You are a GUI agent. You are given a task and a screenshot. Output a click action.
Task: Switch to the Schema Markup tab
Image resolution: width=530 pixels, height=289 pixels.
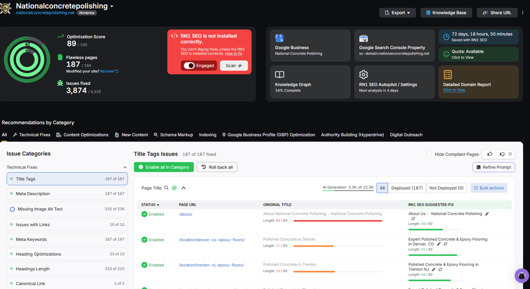pyautogui.click(x=173, y=135)
